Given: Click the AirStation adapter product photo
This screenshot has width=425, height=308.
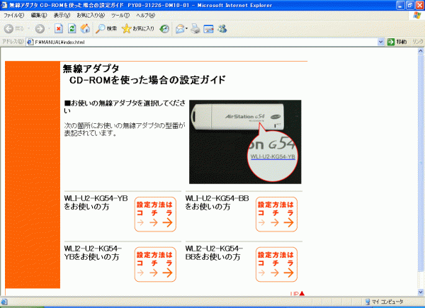Looking at the screenshot, I should [x=245, y=142].
